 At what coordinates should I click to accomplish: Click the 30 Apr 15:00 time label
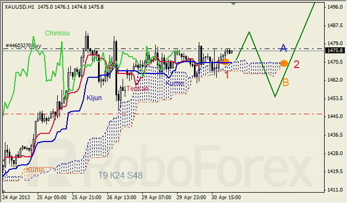click(226, 197)
